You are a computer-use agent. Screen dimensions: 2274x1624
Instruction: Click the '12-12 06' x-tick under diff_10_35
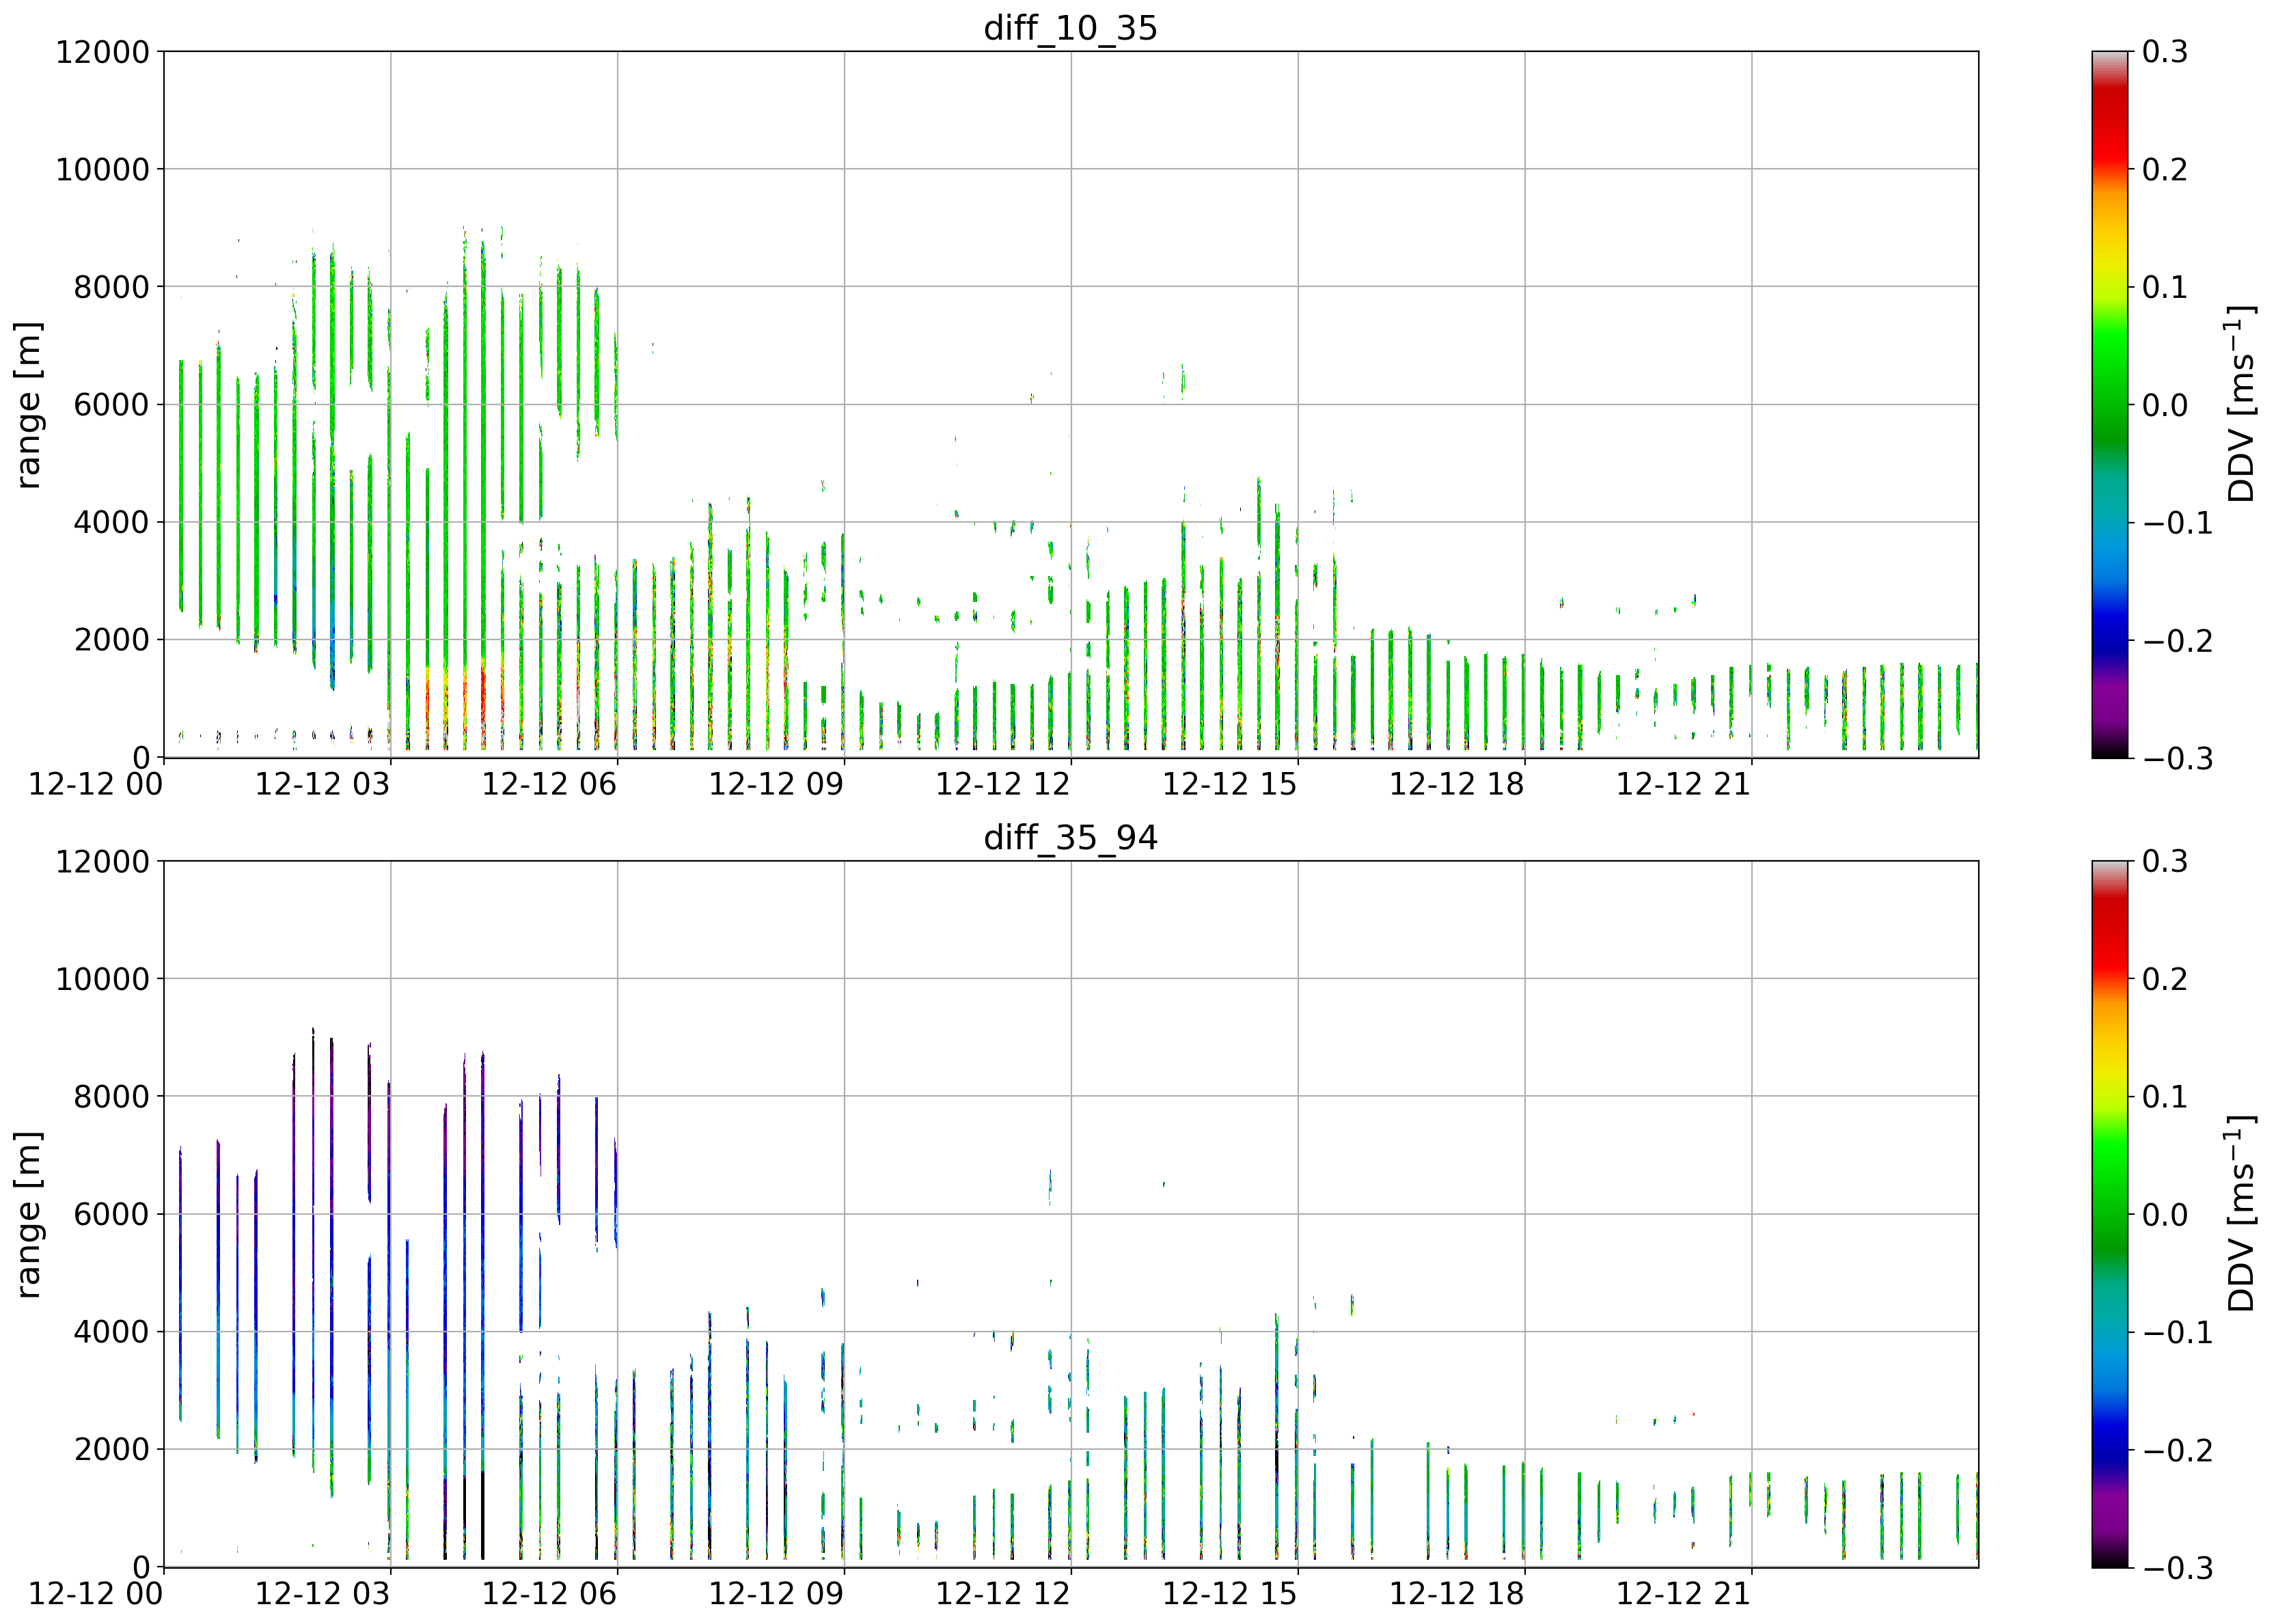pos(549,785)
